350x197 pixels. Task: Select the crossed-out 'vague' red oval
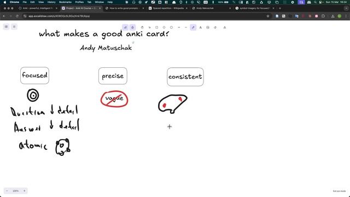click(x=114, y=99)
